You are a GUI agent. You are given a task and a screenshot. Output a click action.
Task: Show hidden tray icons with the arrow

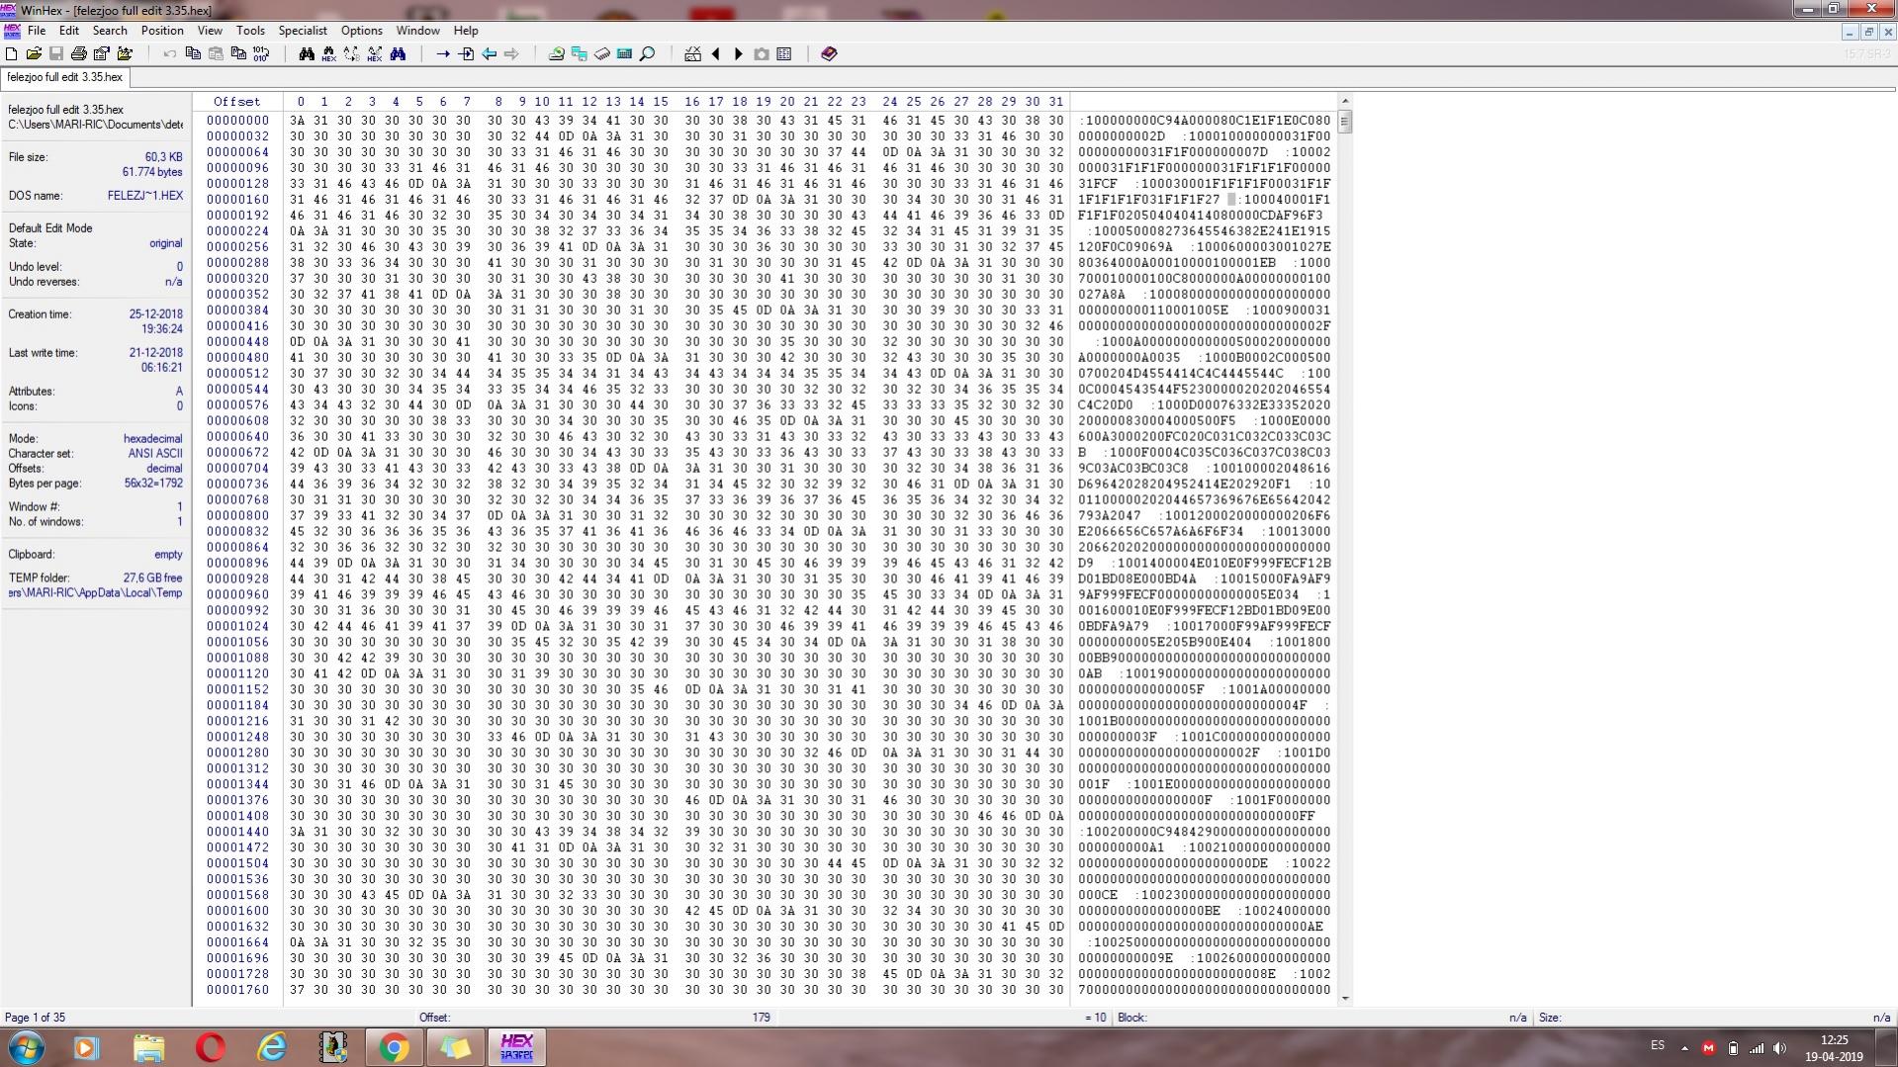point(1684,1048)
